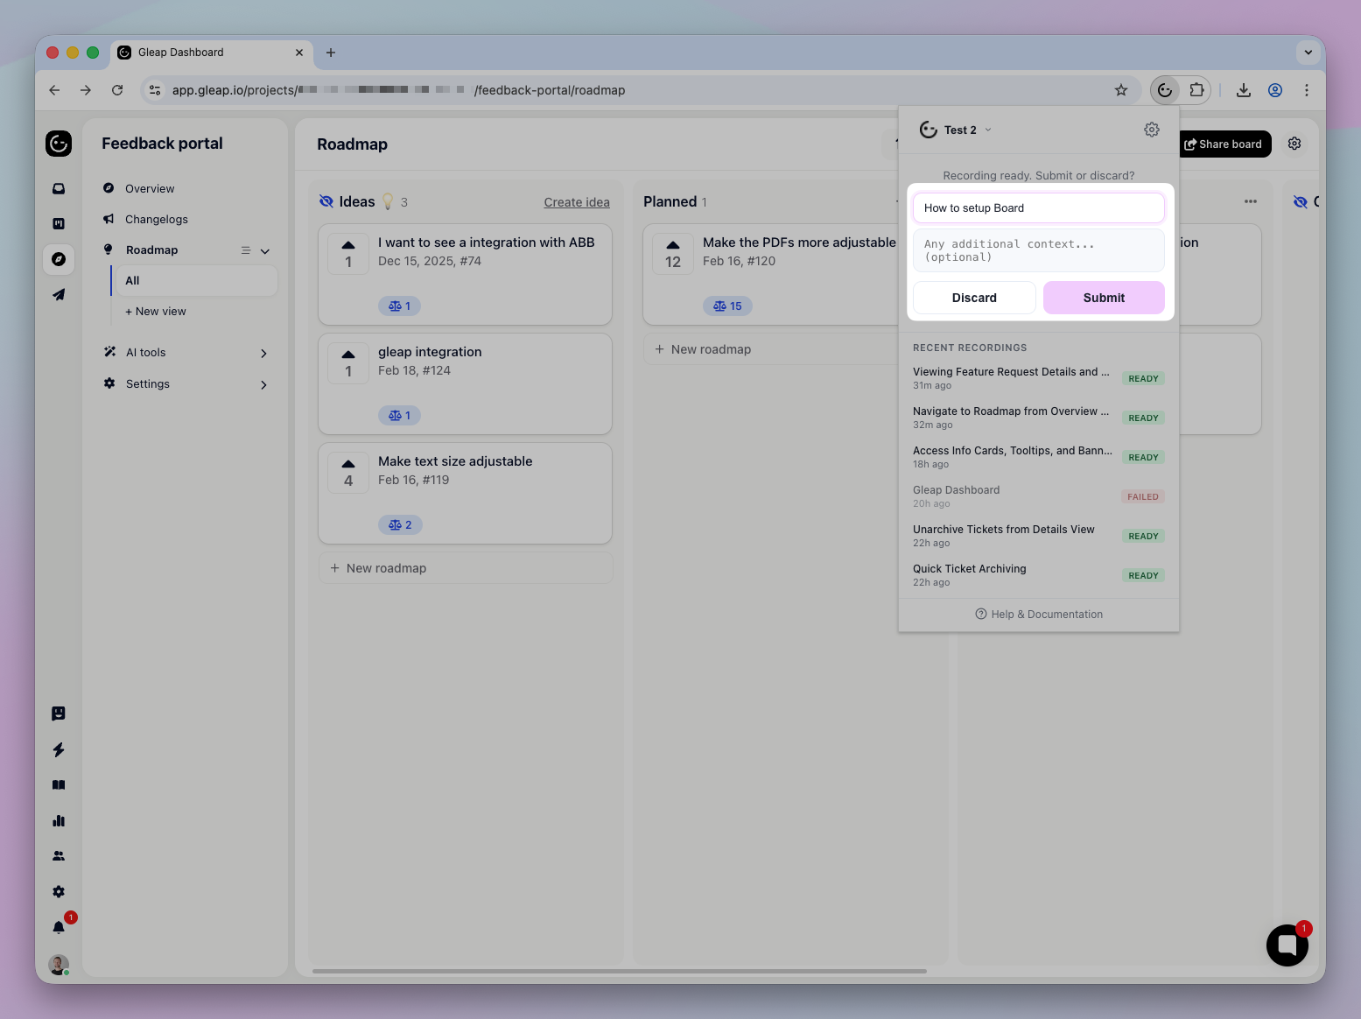Screen dimensions: 1361x1019
Task: Click the Submit recording button
Action: [x=1104, y=298]
